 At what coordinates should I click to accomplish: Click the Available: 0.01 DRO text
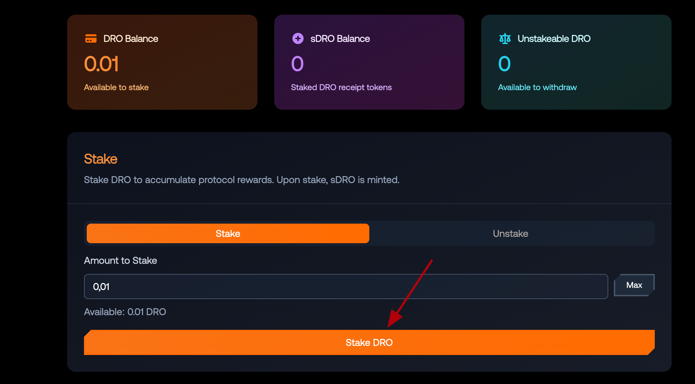(x=125, y=312)
